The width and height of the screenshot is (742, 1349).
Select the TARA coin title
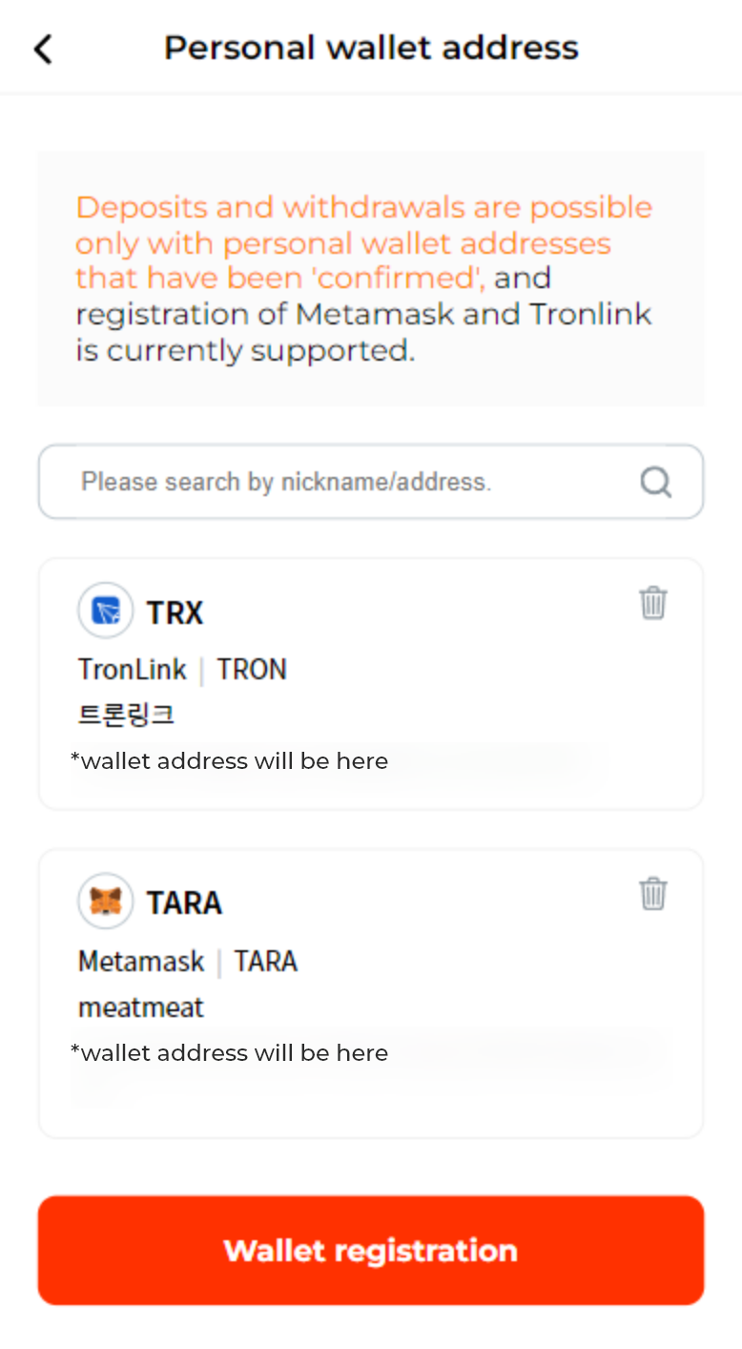(184, 903)
